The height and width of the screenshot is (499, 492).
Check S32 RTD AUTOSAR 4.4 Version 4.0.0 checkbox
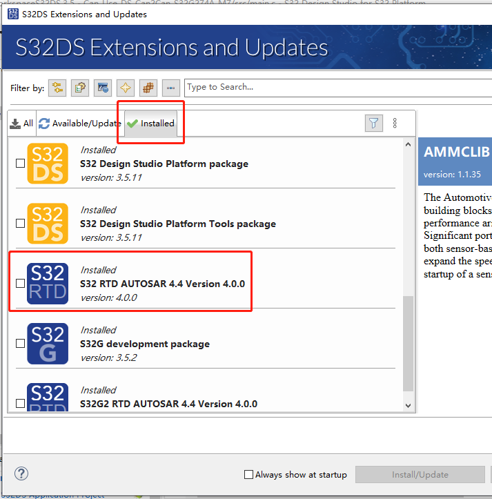pyautogui.click(x=21, y=283)
